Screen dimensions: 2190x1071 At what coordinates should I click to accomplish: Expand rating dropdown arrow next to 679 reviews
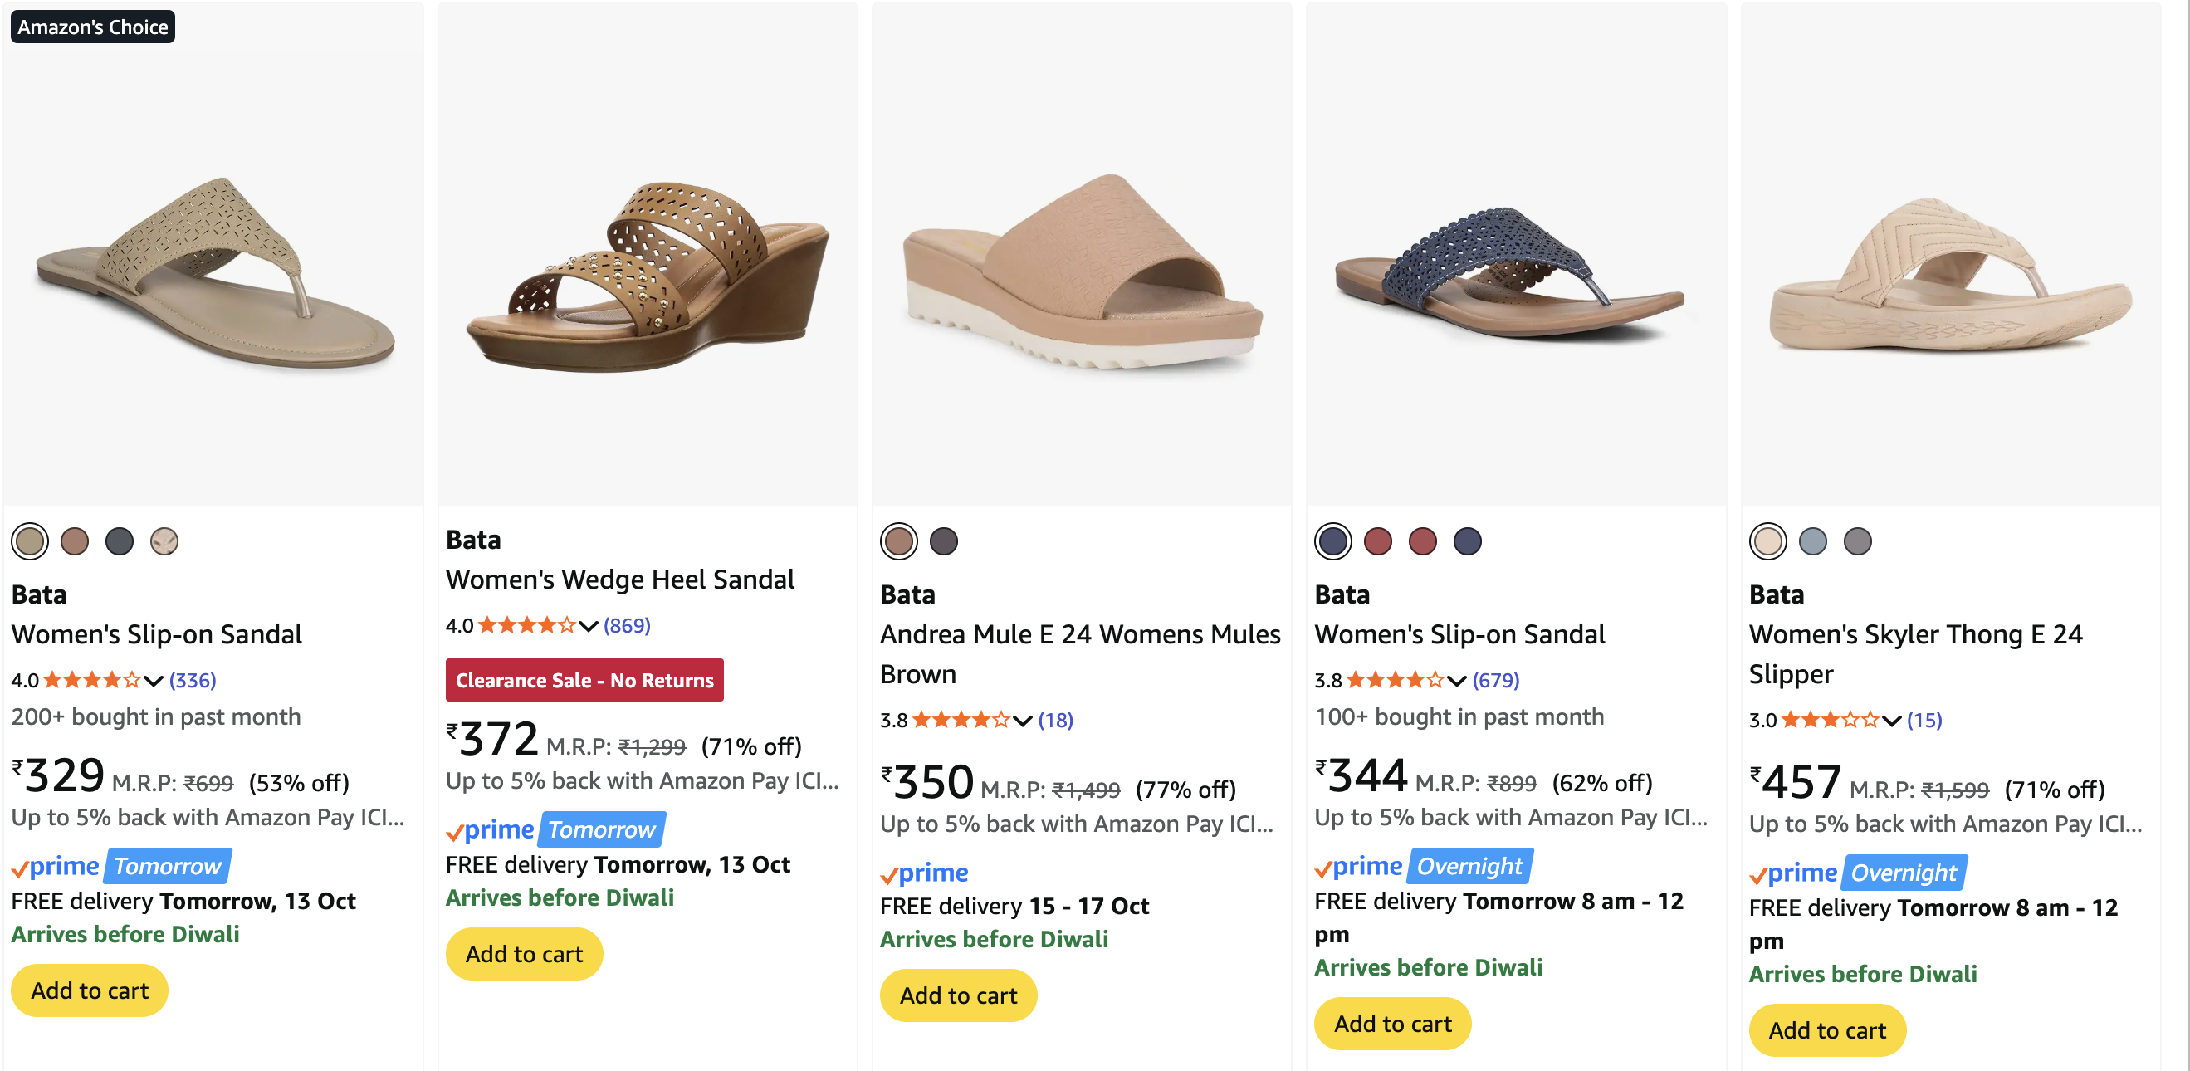pyautogui.click(x=1457, y=680)
